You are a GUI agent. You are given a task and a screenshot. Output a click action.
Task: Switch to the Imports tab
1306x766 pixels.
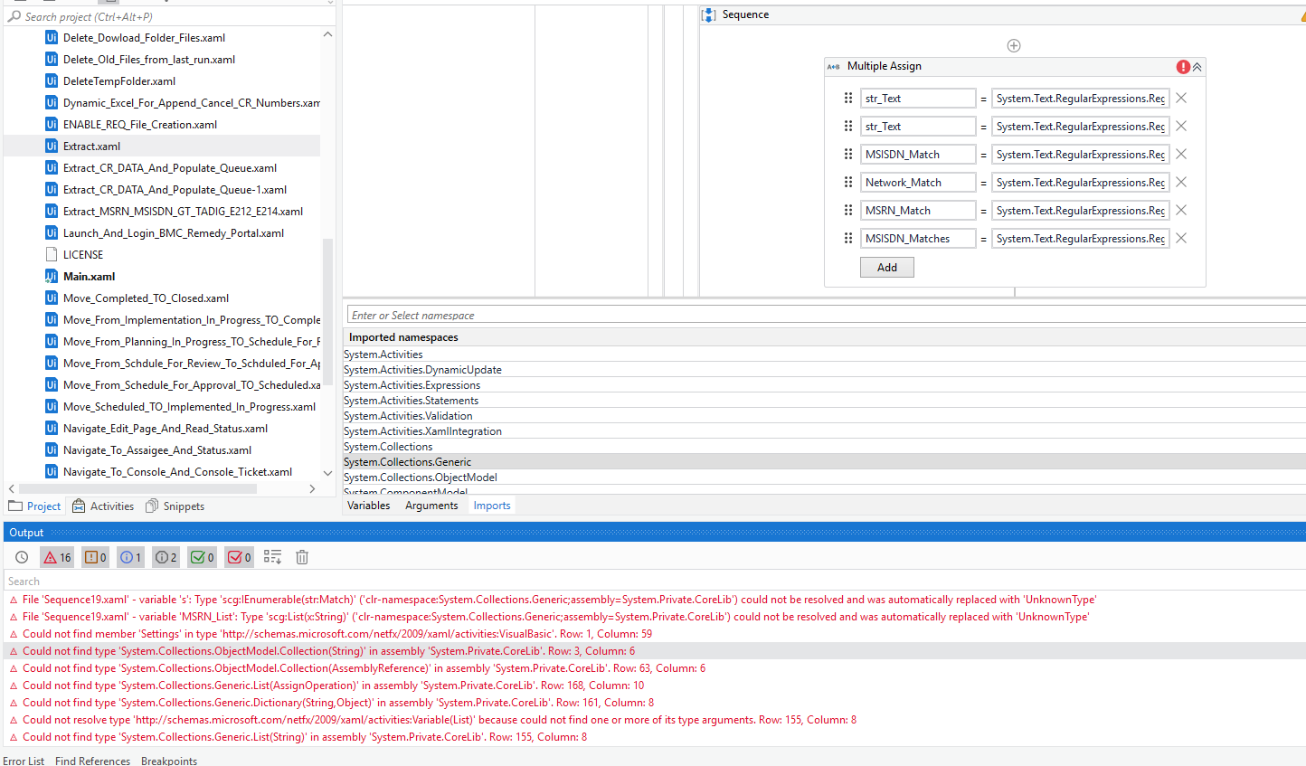pyautogui.click(x=492, y=506)
